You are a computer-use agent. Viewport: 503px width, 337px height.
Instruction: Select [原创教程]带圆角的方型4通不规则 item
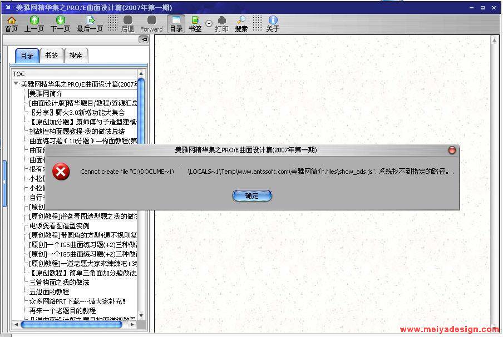[83, 235]
